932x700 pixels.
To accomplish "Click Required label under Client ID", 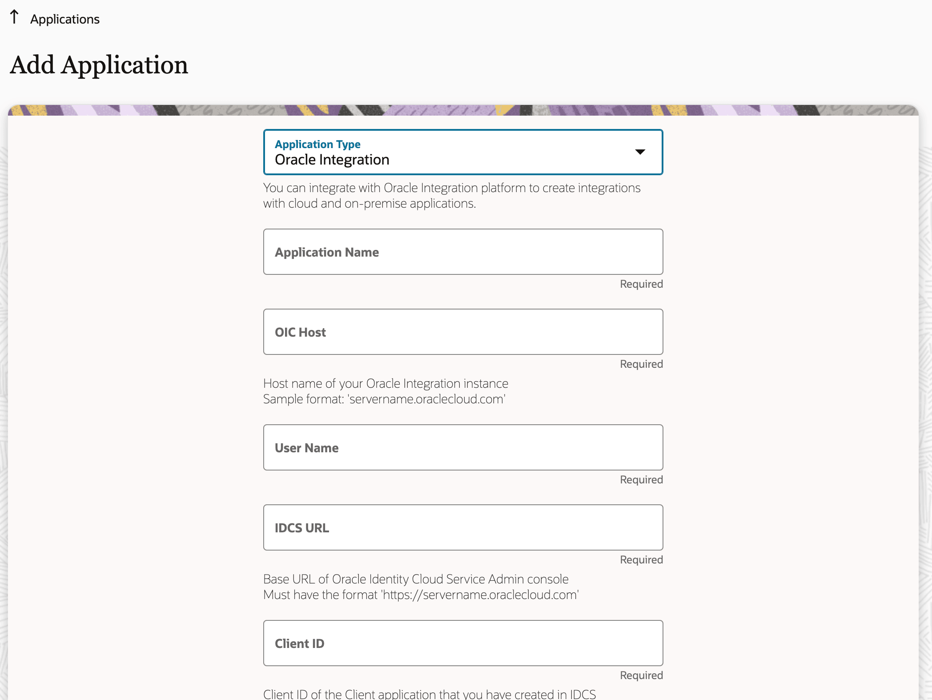I will pos(641,676).
